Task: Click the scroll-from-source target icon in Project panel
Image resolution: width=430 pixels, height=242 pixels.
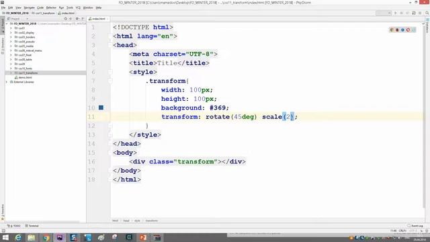Action: tap(66, 19)
